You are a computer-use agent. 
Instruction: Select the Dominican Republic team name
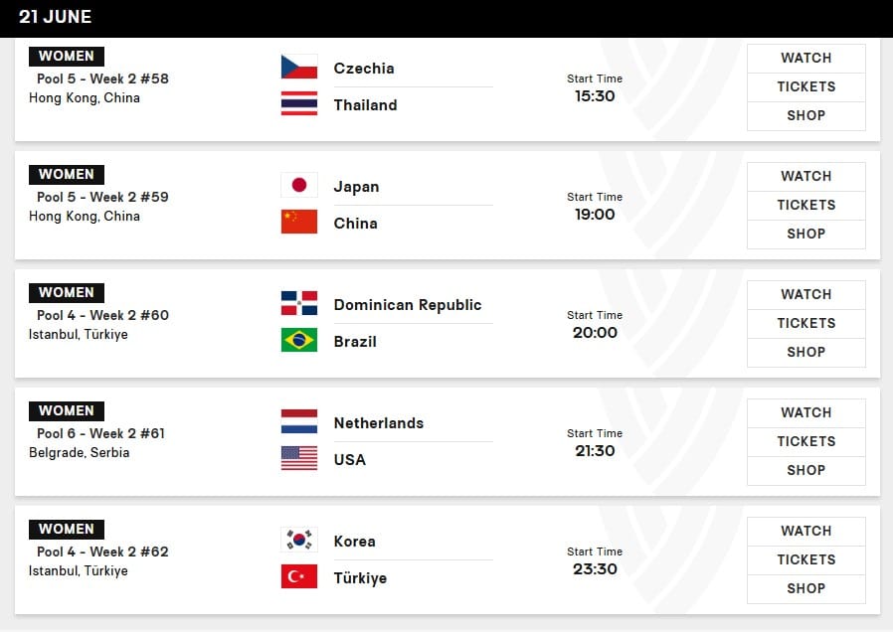(408, 305)
